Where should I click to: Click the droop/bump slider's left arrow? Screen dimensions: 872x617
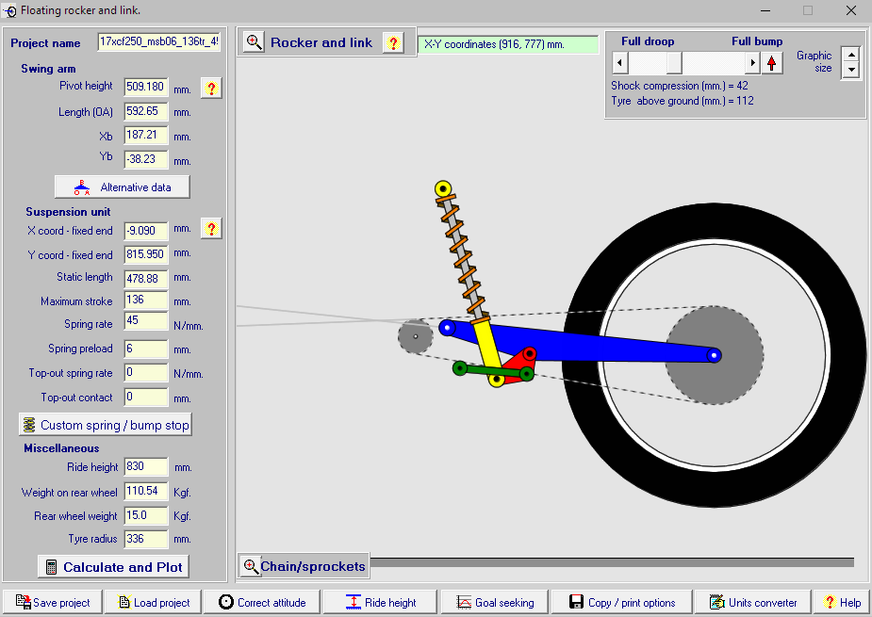point(619,63)
